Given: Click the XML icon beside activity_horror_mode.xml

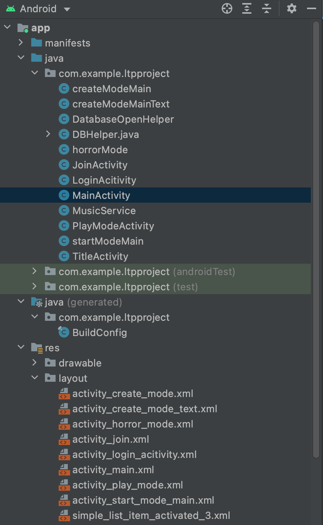Looking at the screenshot, I should [x=64, y=424].
